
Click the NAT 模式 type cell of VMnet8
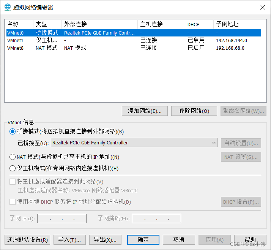click(46, 48)
